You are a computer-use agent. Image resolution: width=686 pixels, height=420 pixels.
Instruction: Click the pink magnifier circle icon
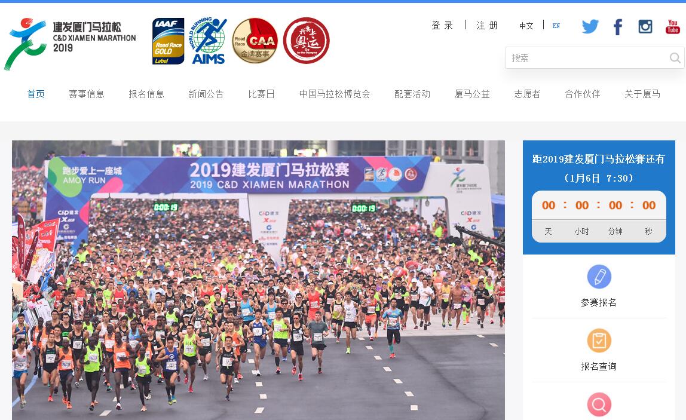tap(599, 404)
